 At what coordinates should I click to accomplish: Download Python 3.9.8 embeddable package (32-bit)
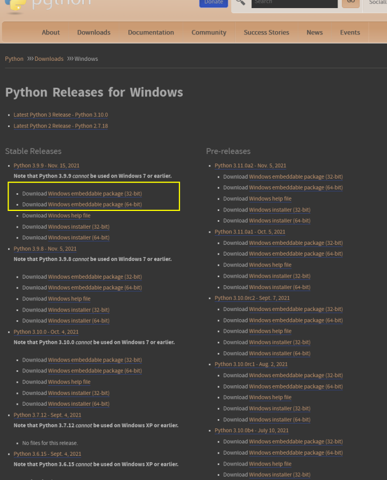click(95, 277)
